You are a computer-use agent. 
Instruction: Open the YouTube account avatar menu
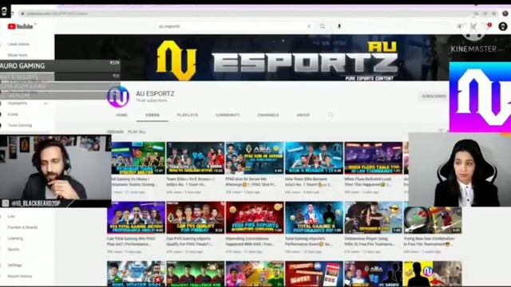click(503, 26)
